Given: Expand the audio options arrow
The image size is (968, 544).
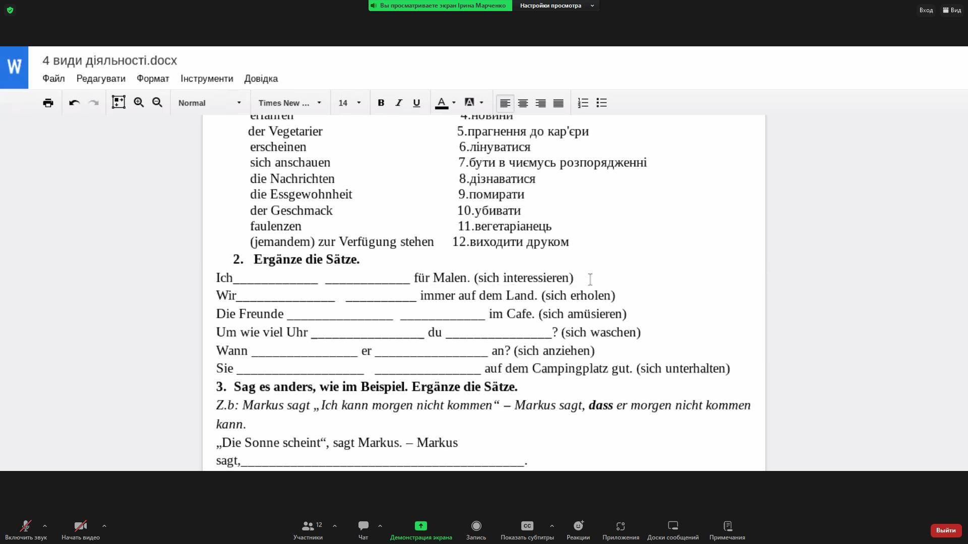Looking at the screenshot, I should [x=45, y=526].
